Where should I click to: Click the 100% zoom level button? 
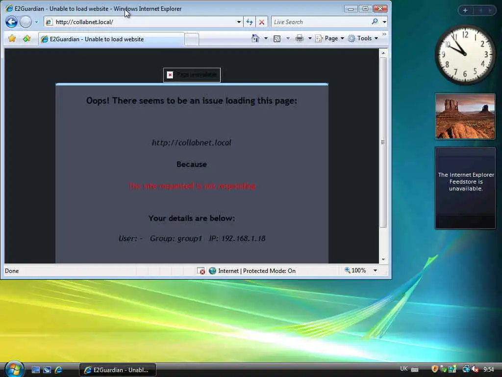(355, 270)
